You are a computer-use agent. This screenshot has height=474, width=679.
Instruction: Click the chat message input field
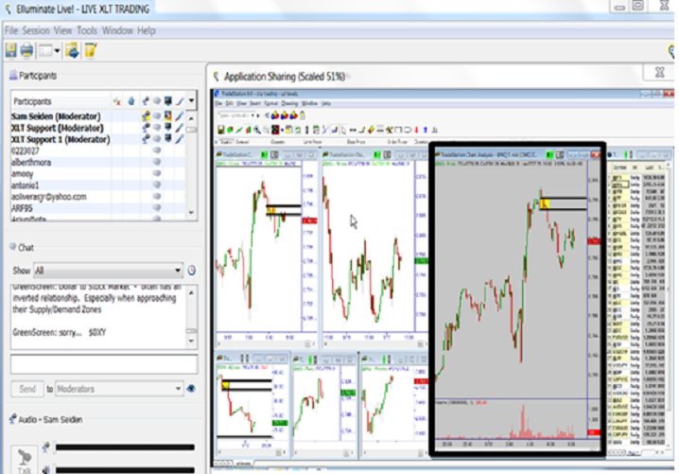tap(104, 364)
